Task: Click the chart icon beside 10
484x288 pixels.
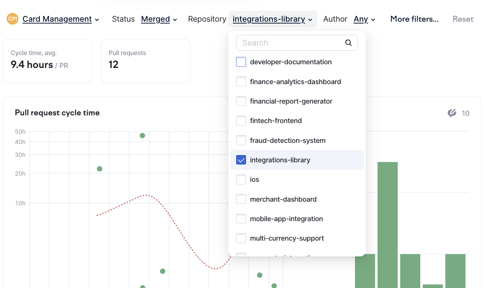Action: click(x=452, y=113)
